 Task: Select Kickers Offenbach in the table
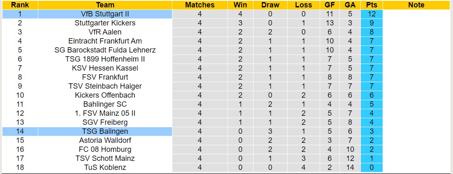tap(105, 95)
